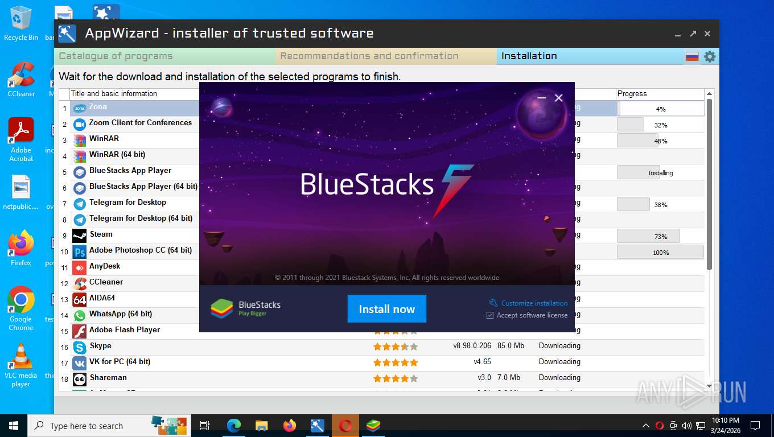
Task: Click the BlueStacks App Player icon in row 5
Action: tap(80, 172)
